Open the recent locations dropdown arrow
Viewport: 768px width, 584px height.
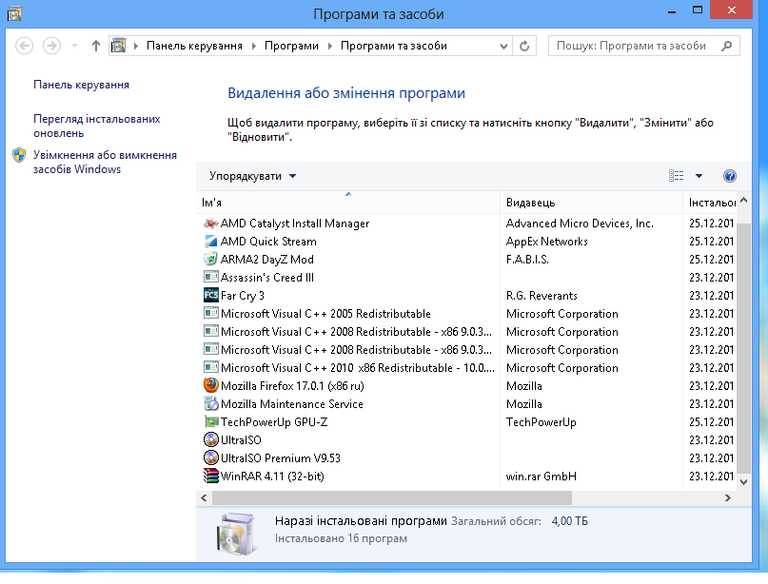(x=74, y=46)
